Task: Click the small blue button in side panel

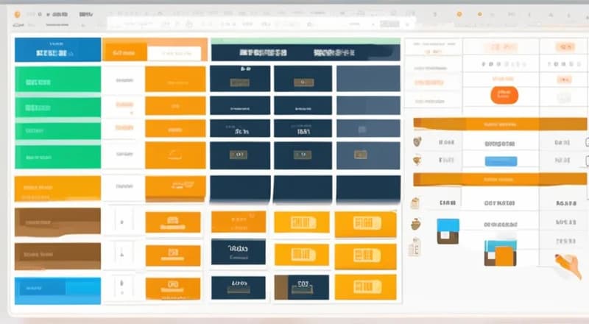Action: point(500,161)
